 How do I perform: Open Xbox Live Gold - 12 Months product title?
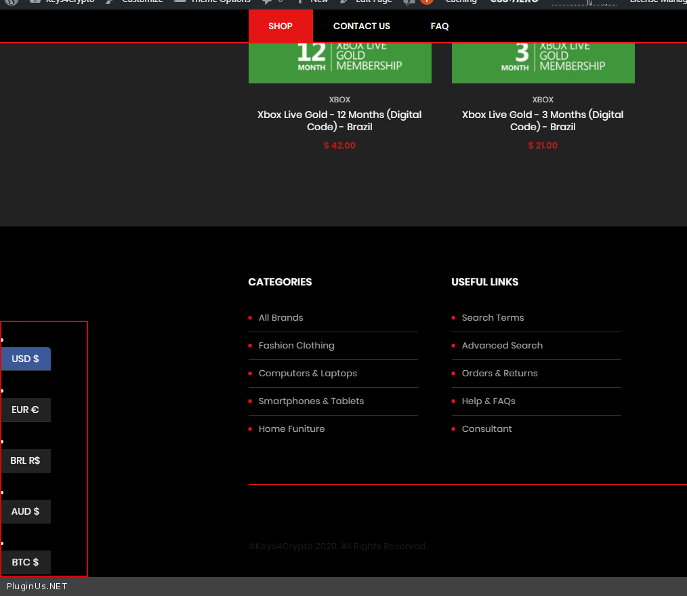tap(340, 121)
